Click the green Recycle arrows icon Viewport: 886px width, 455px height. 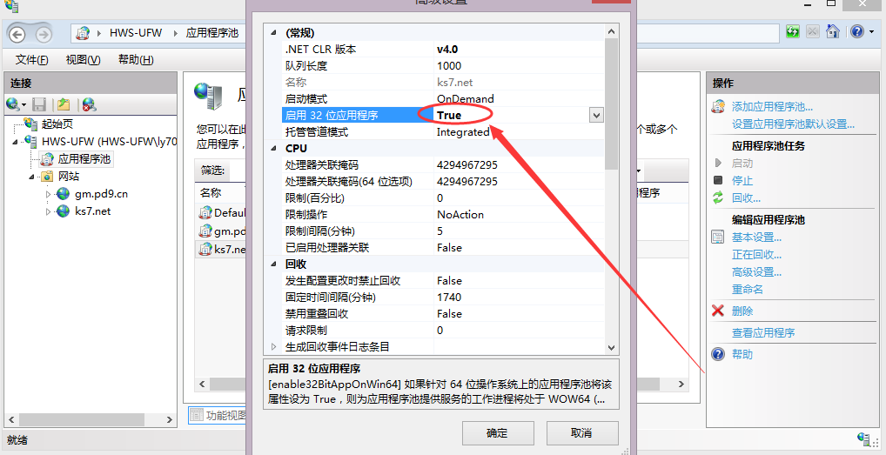tap(718, 198)
